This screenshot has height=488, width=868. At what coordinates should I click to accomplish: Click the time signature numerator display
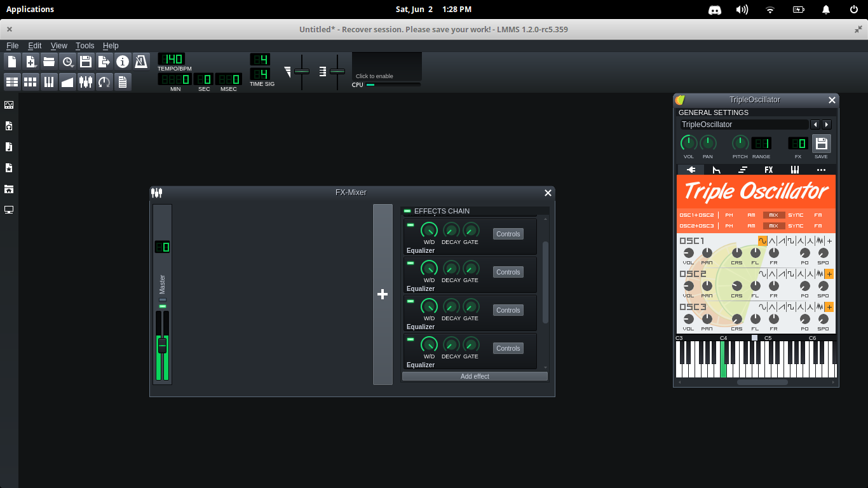point(260,59)
